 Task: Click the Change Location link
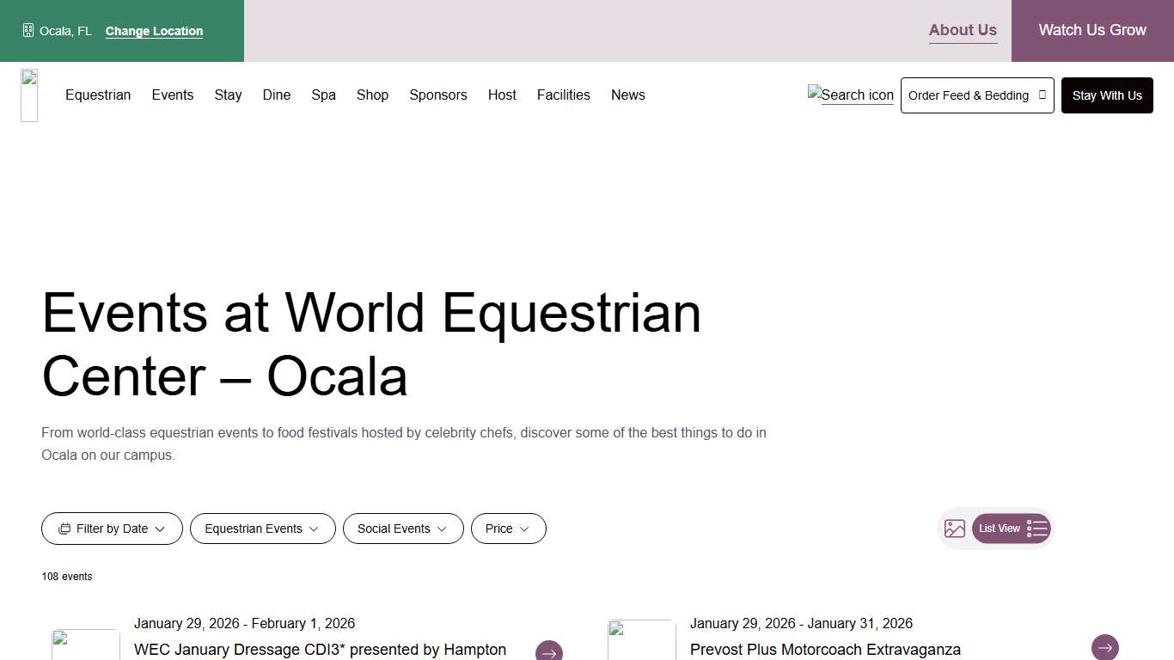(153, 31)
